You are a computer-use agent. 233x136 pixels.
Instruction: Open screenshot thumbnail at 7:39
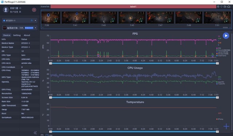[x=51, y=17]
